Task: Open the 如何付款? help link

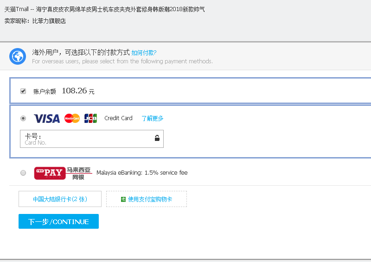Action: pos(144,53)
